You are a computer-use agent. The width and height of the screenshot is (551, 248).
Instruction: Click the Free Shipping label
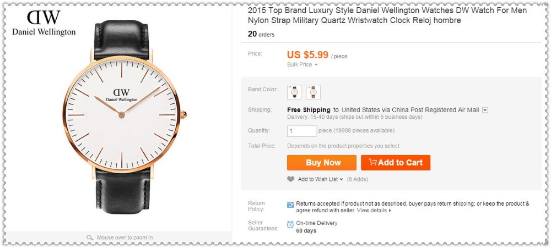pyautogui.click(x=309, y=110)
